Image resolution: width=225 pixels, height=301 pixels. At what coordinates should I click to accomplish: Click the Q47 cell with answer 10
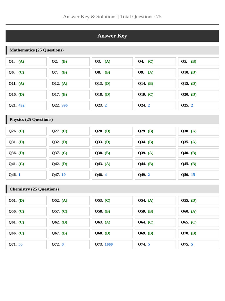pos(69,175)
